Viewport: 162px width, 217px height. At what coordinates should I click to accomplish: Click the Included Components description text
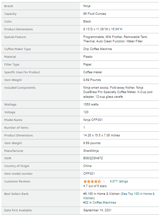click(x=118, y=92)
